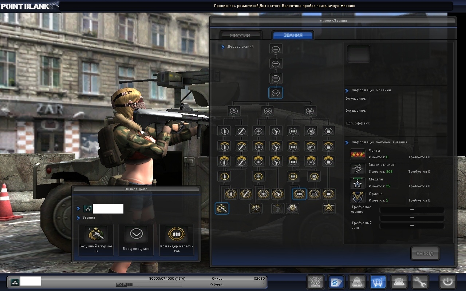This screenshot has width=466, height=291.
Task: Click the Требуемое звание field
Action: pyautogui.click(x=412, y=210)
